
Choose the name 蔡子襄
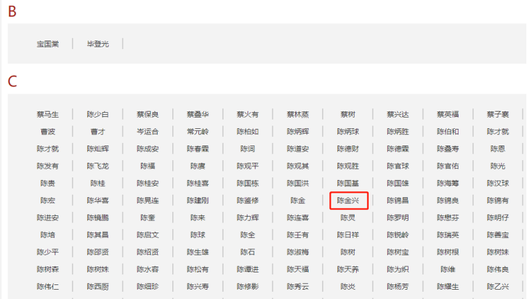coord(498,114)
